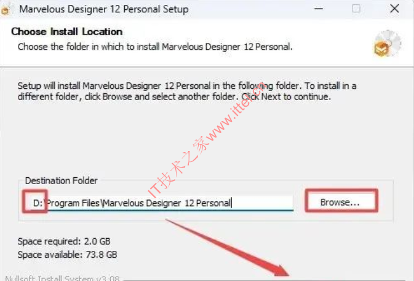Close the Marvelous Designer Setup window
Viewport: 414px width, 281px height.
(394, 9)
